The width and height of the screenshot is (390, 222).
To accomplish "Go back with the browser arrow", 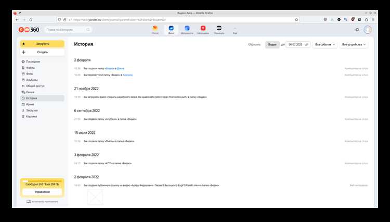I will pos(17,19).
